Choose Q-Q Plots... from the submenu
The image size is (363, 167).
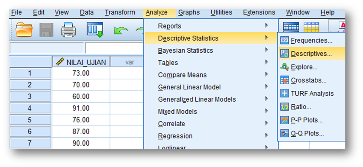pos(312,133)
